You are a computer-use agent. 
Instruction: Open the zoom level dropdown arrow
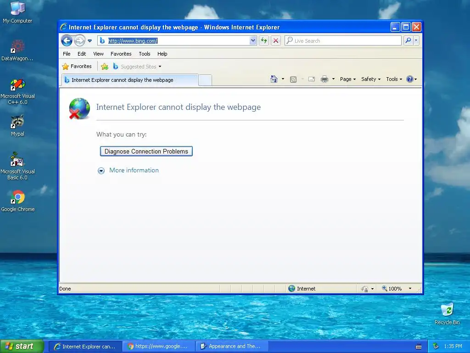tap(410, 289)
